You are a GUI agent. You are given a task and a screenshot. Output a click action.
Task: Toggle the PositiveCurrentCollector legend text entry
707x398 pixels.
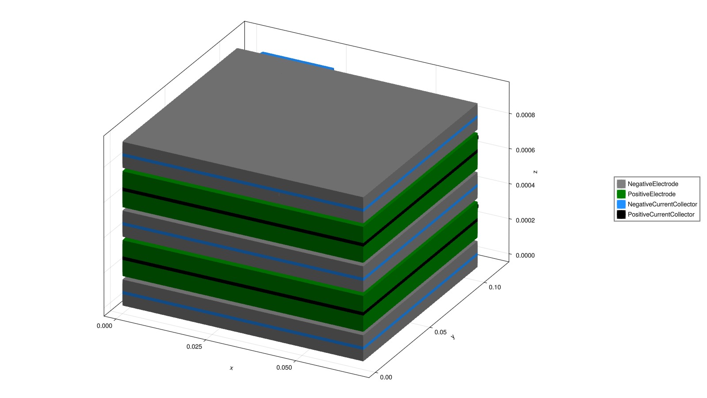pyautogui.click(x=661, y=214)
